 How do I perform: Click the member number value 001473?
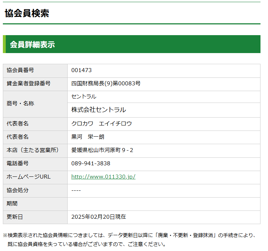click(x=81, y=70)
